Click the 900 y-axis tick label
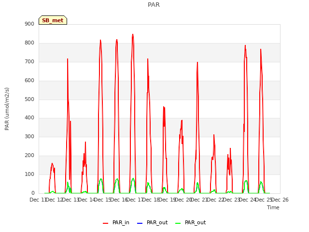Screen dimensions: 309x232 click(29, 24)
